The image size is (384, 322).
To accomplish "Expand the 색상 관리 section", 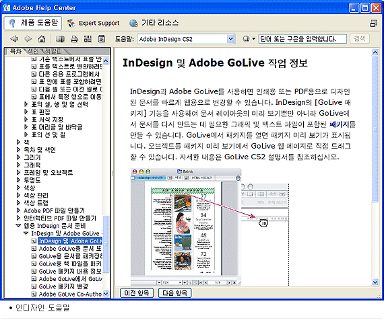I will [18, 195].
